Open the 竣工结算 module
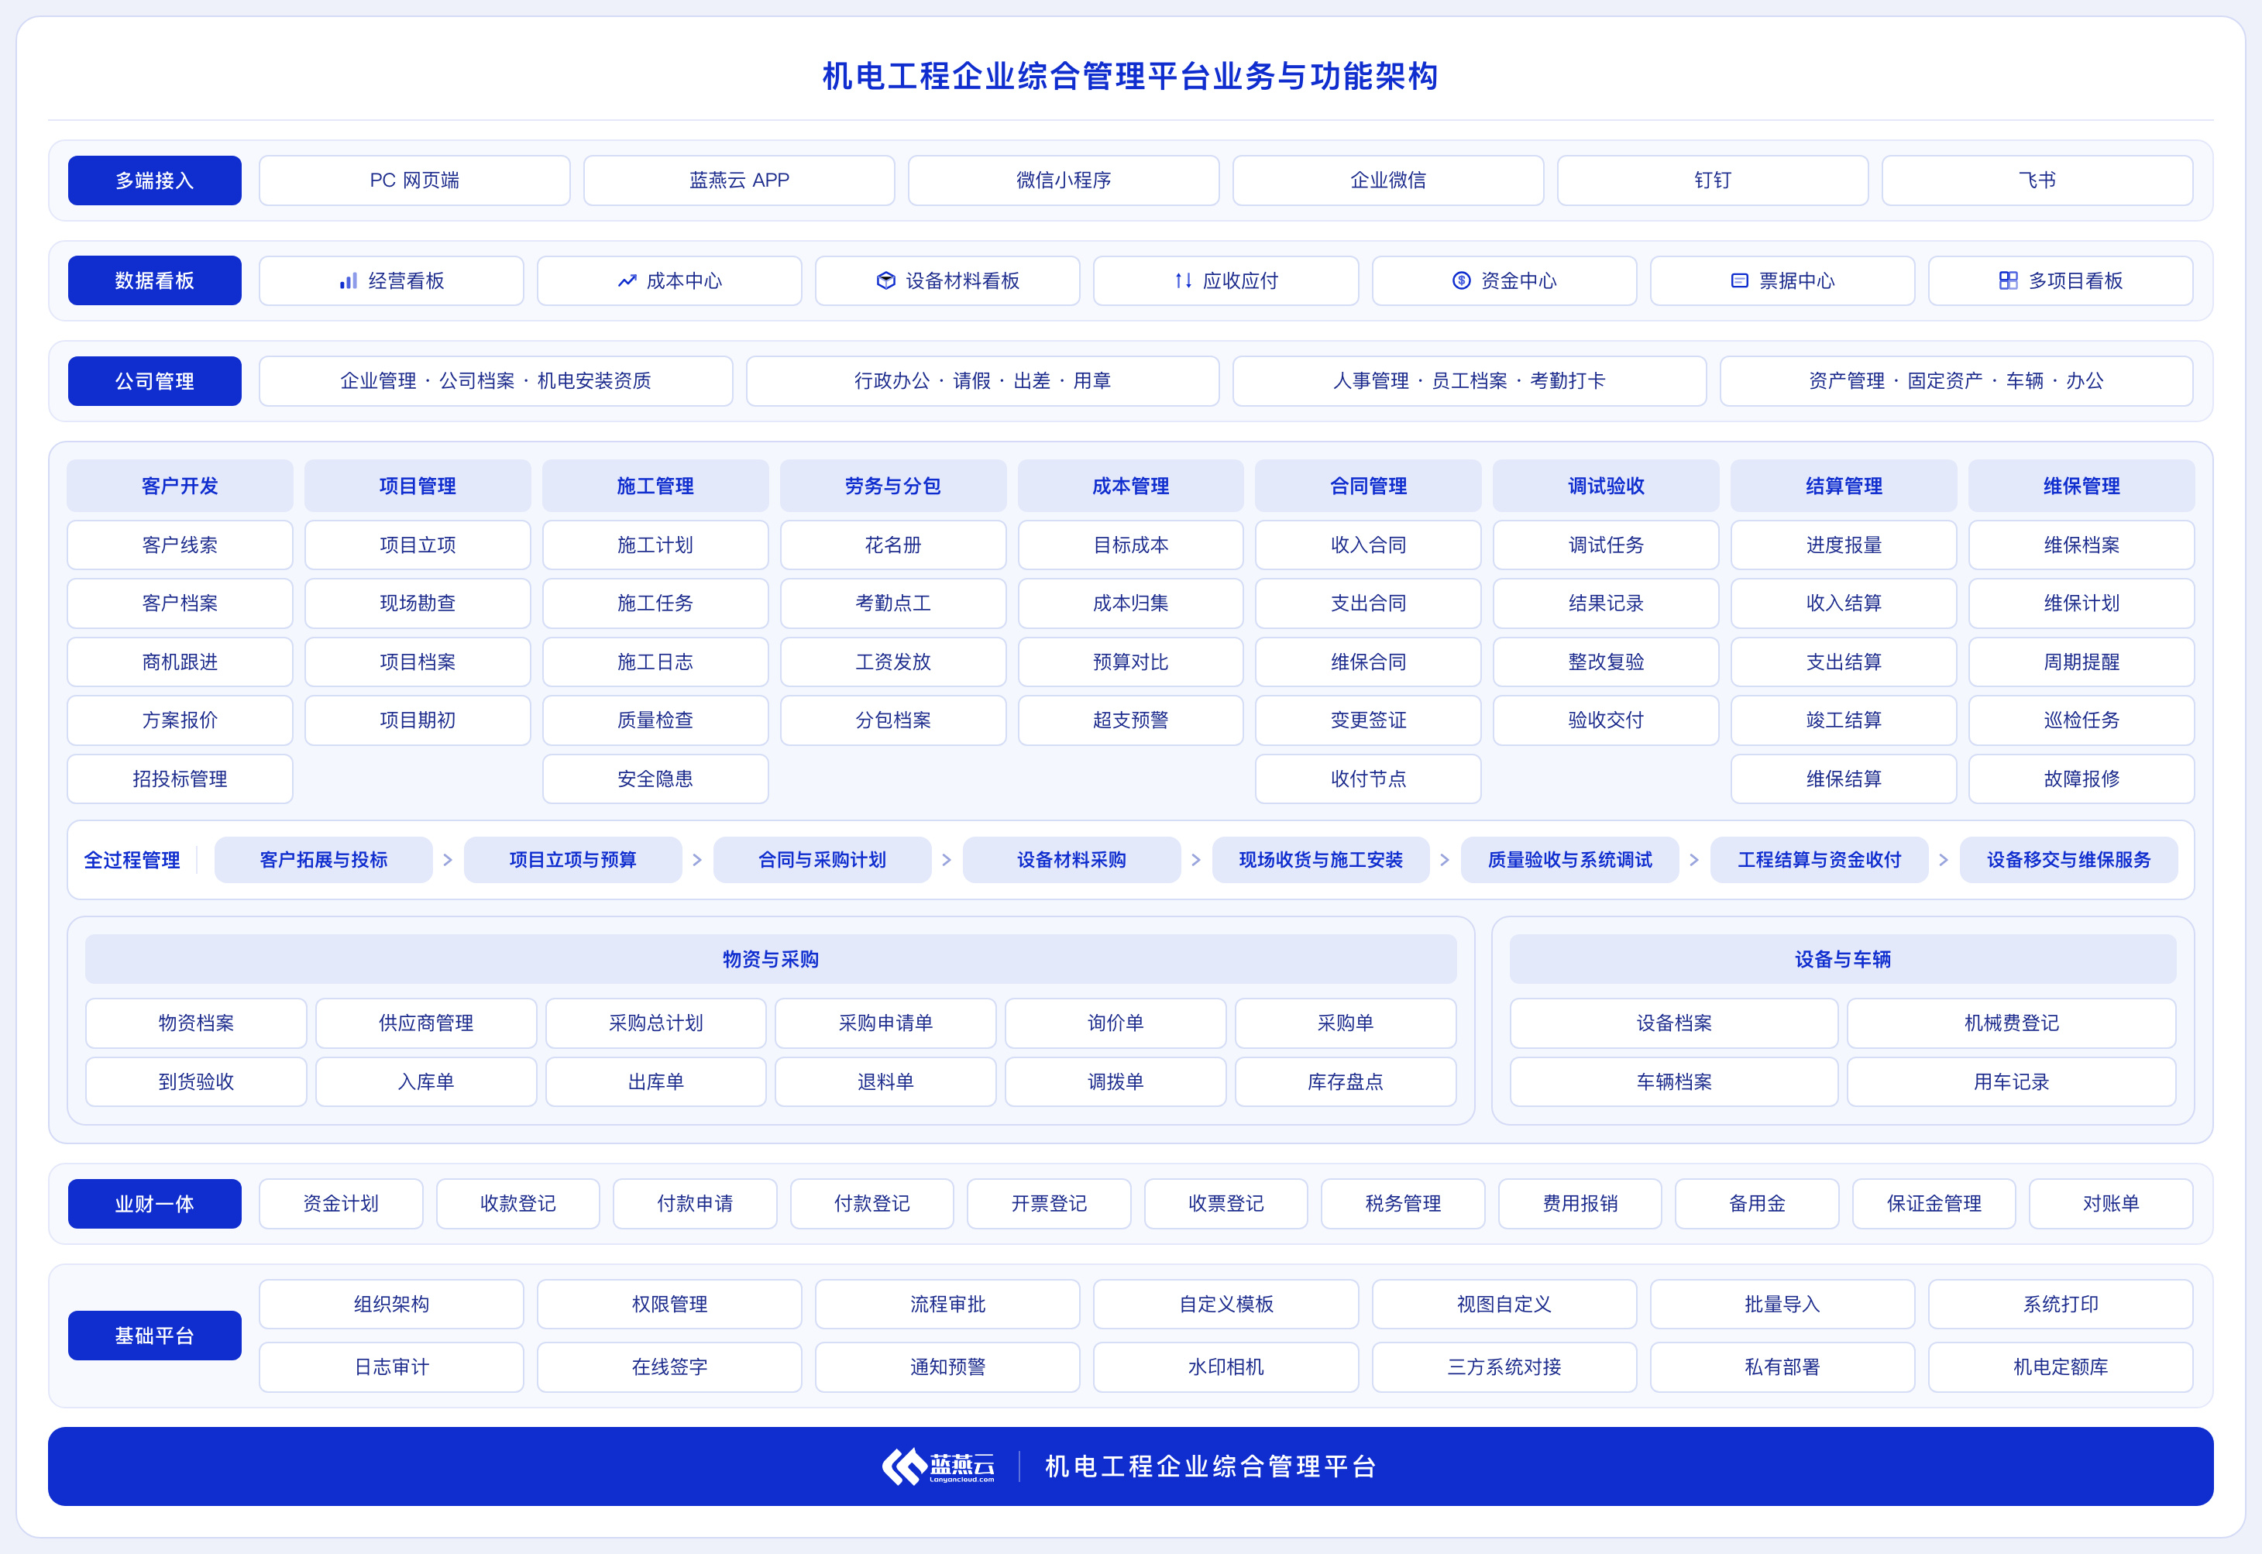The width and height of the screenshot is (2262, 1554). pos(1843,720)
